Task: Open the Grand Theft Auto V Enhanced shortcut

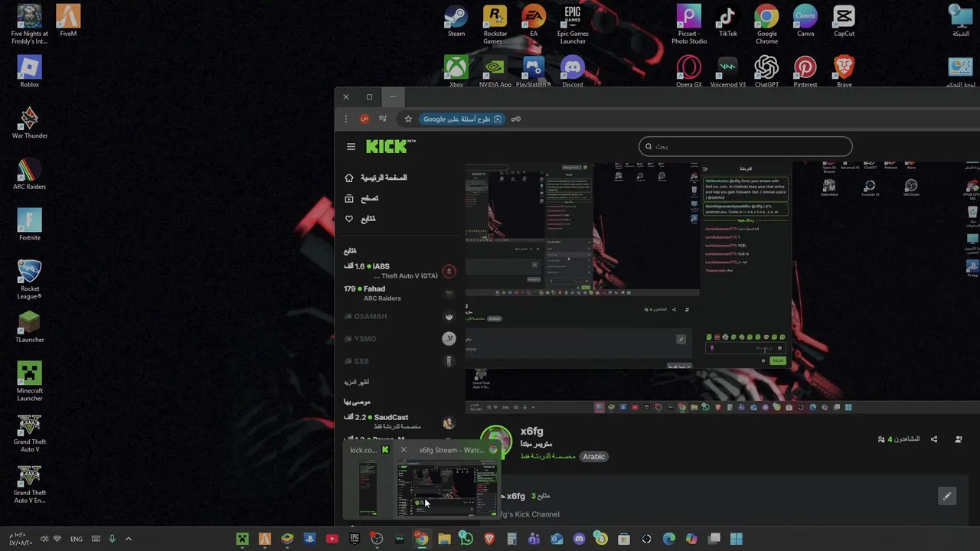Action: coord(30,484)
